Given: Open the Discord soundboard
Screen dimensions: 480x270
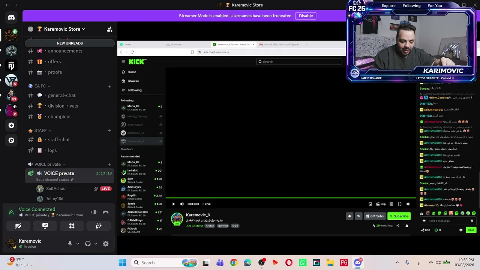Looking at the screenshot, I should point(99,226).
